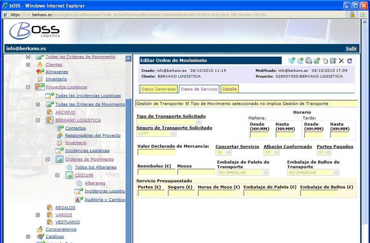Click the Almacenes warehouse icon

pyautogui.click(x=40, y=72)
